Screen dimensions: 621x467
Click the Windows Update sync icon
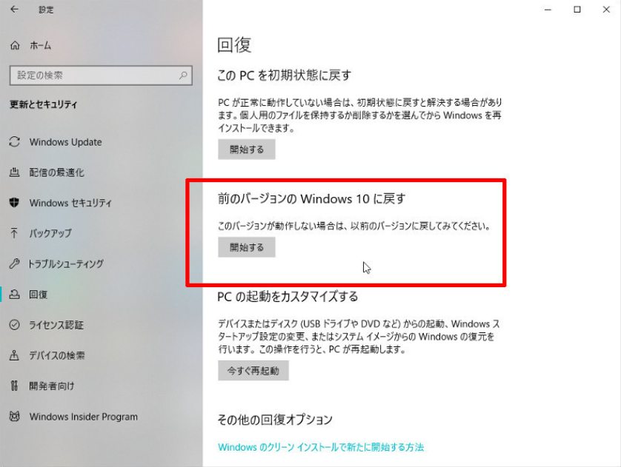pyautogui.click(x=15, y=142)
